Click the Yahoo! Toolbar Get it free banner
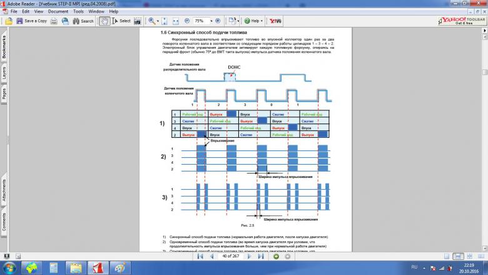 [x=462, y=21]
